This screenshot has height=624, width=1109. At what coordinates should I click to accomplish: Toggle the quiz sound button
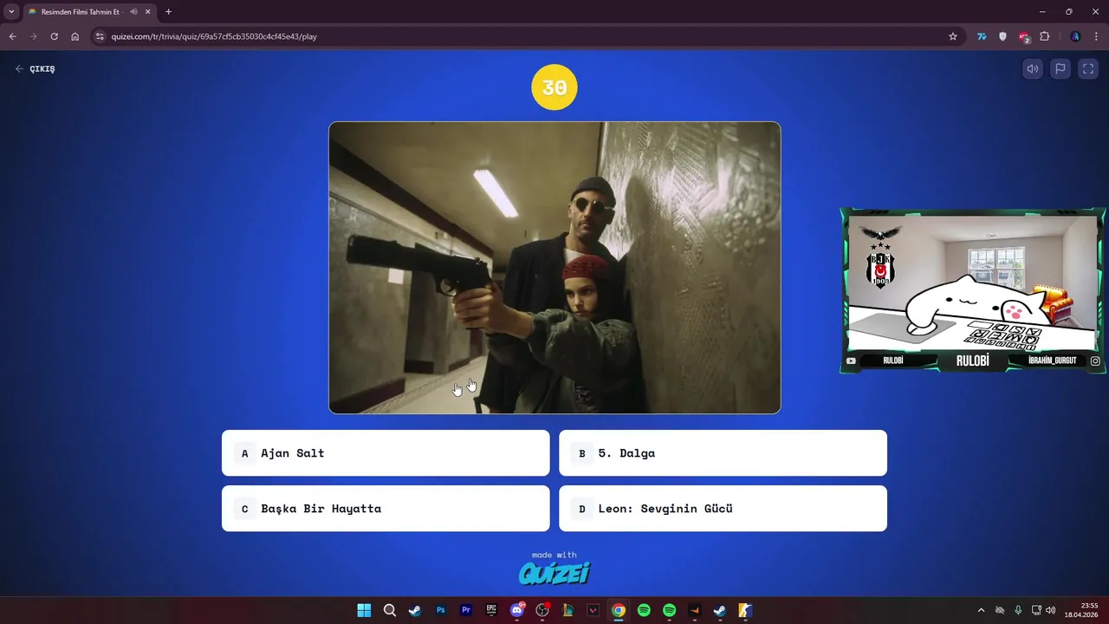click(1033, 69)
